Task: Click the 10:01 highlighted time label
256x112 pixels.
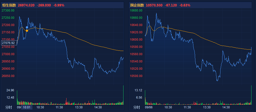Action: coord(27,107)
